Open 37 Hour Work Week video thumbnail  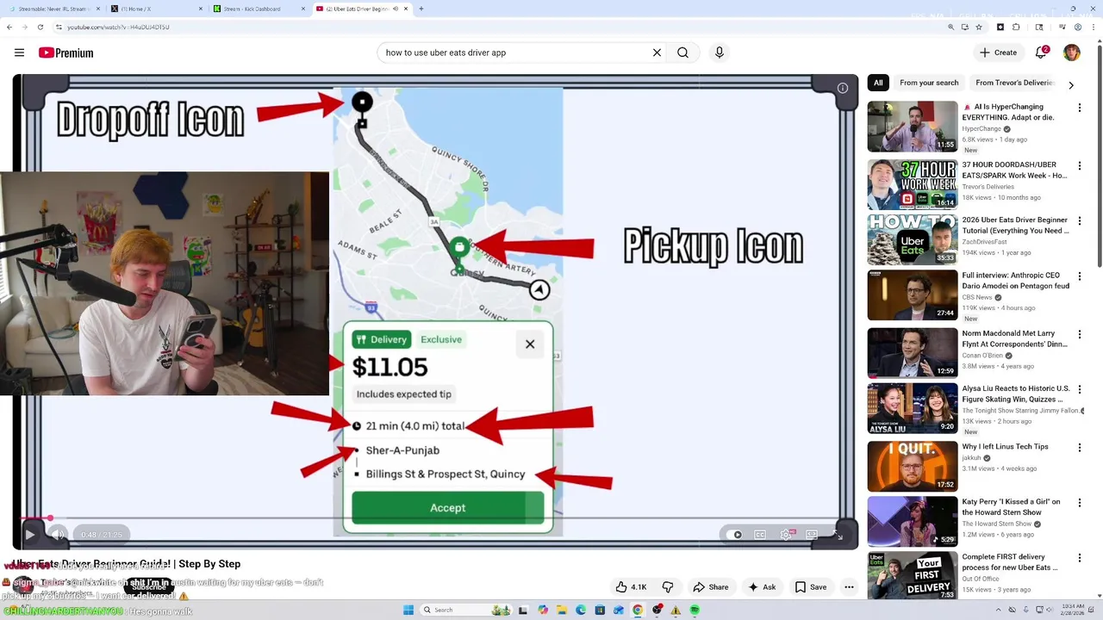913,184
